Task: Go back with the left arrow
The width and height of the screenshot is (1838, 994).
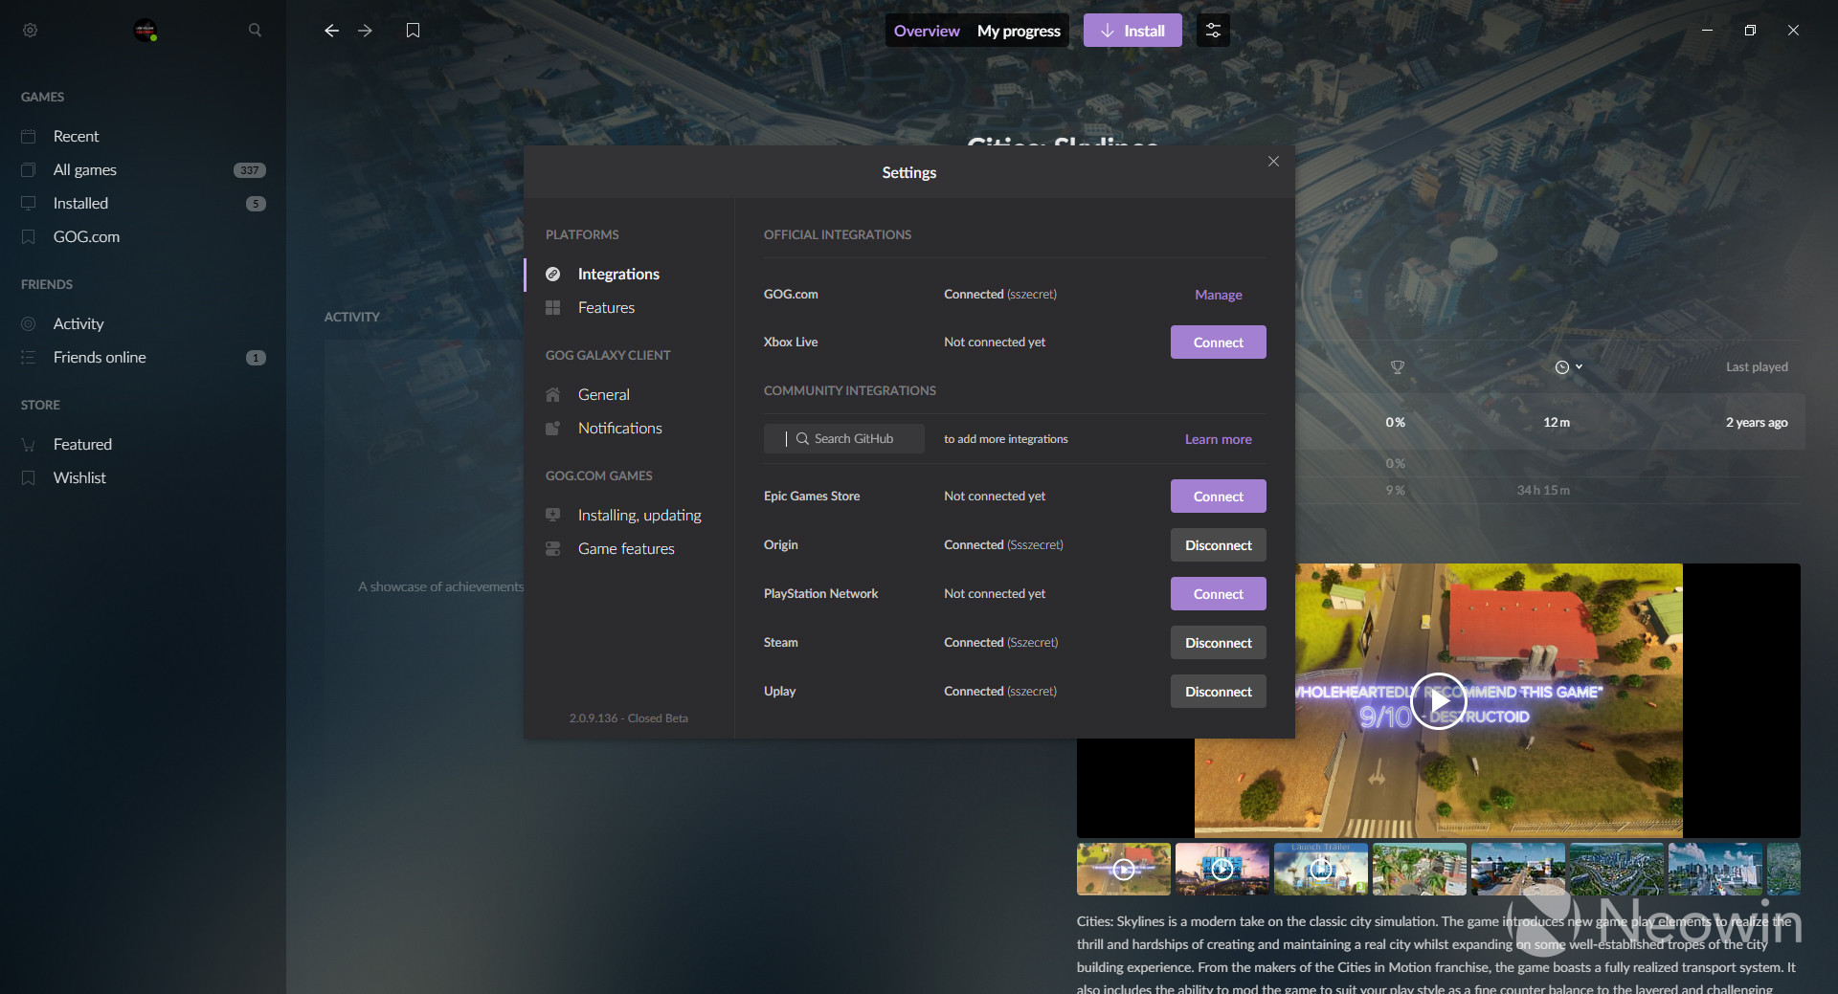Action: (x=331, y=31)
